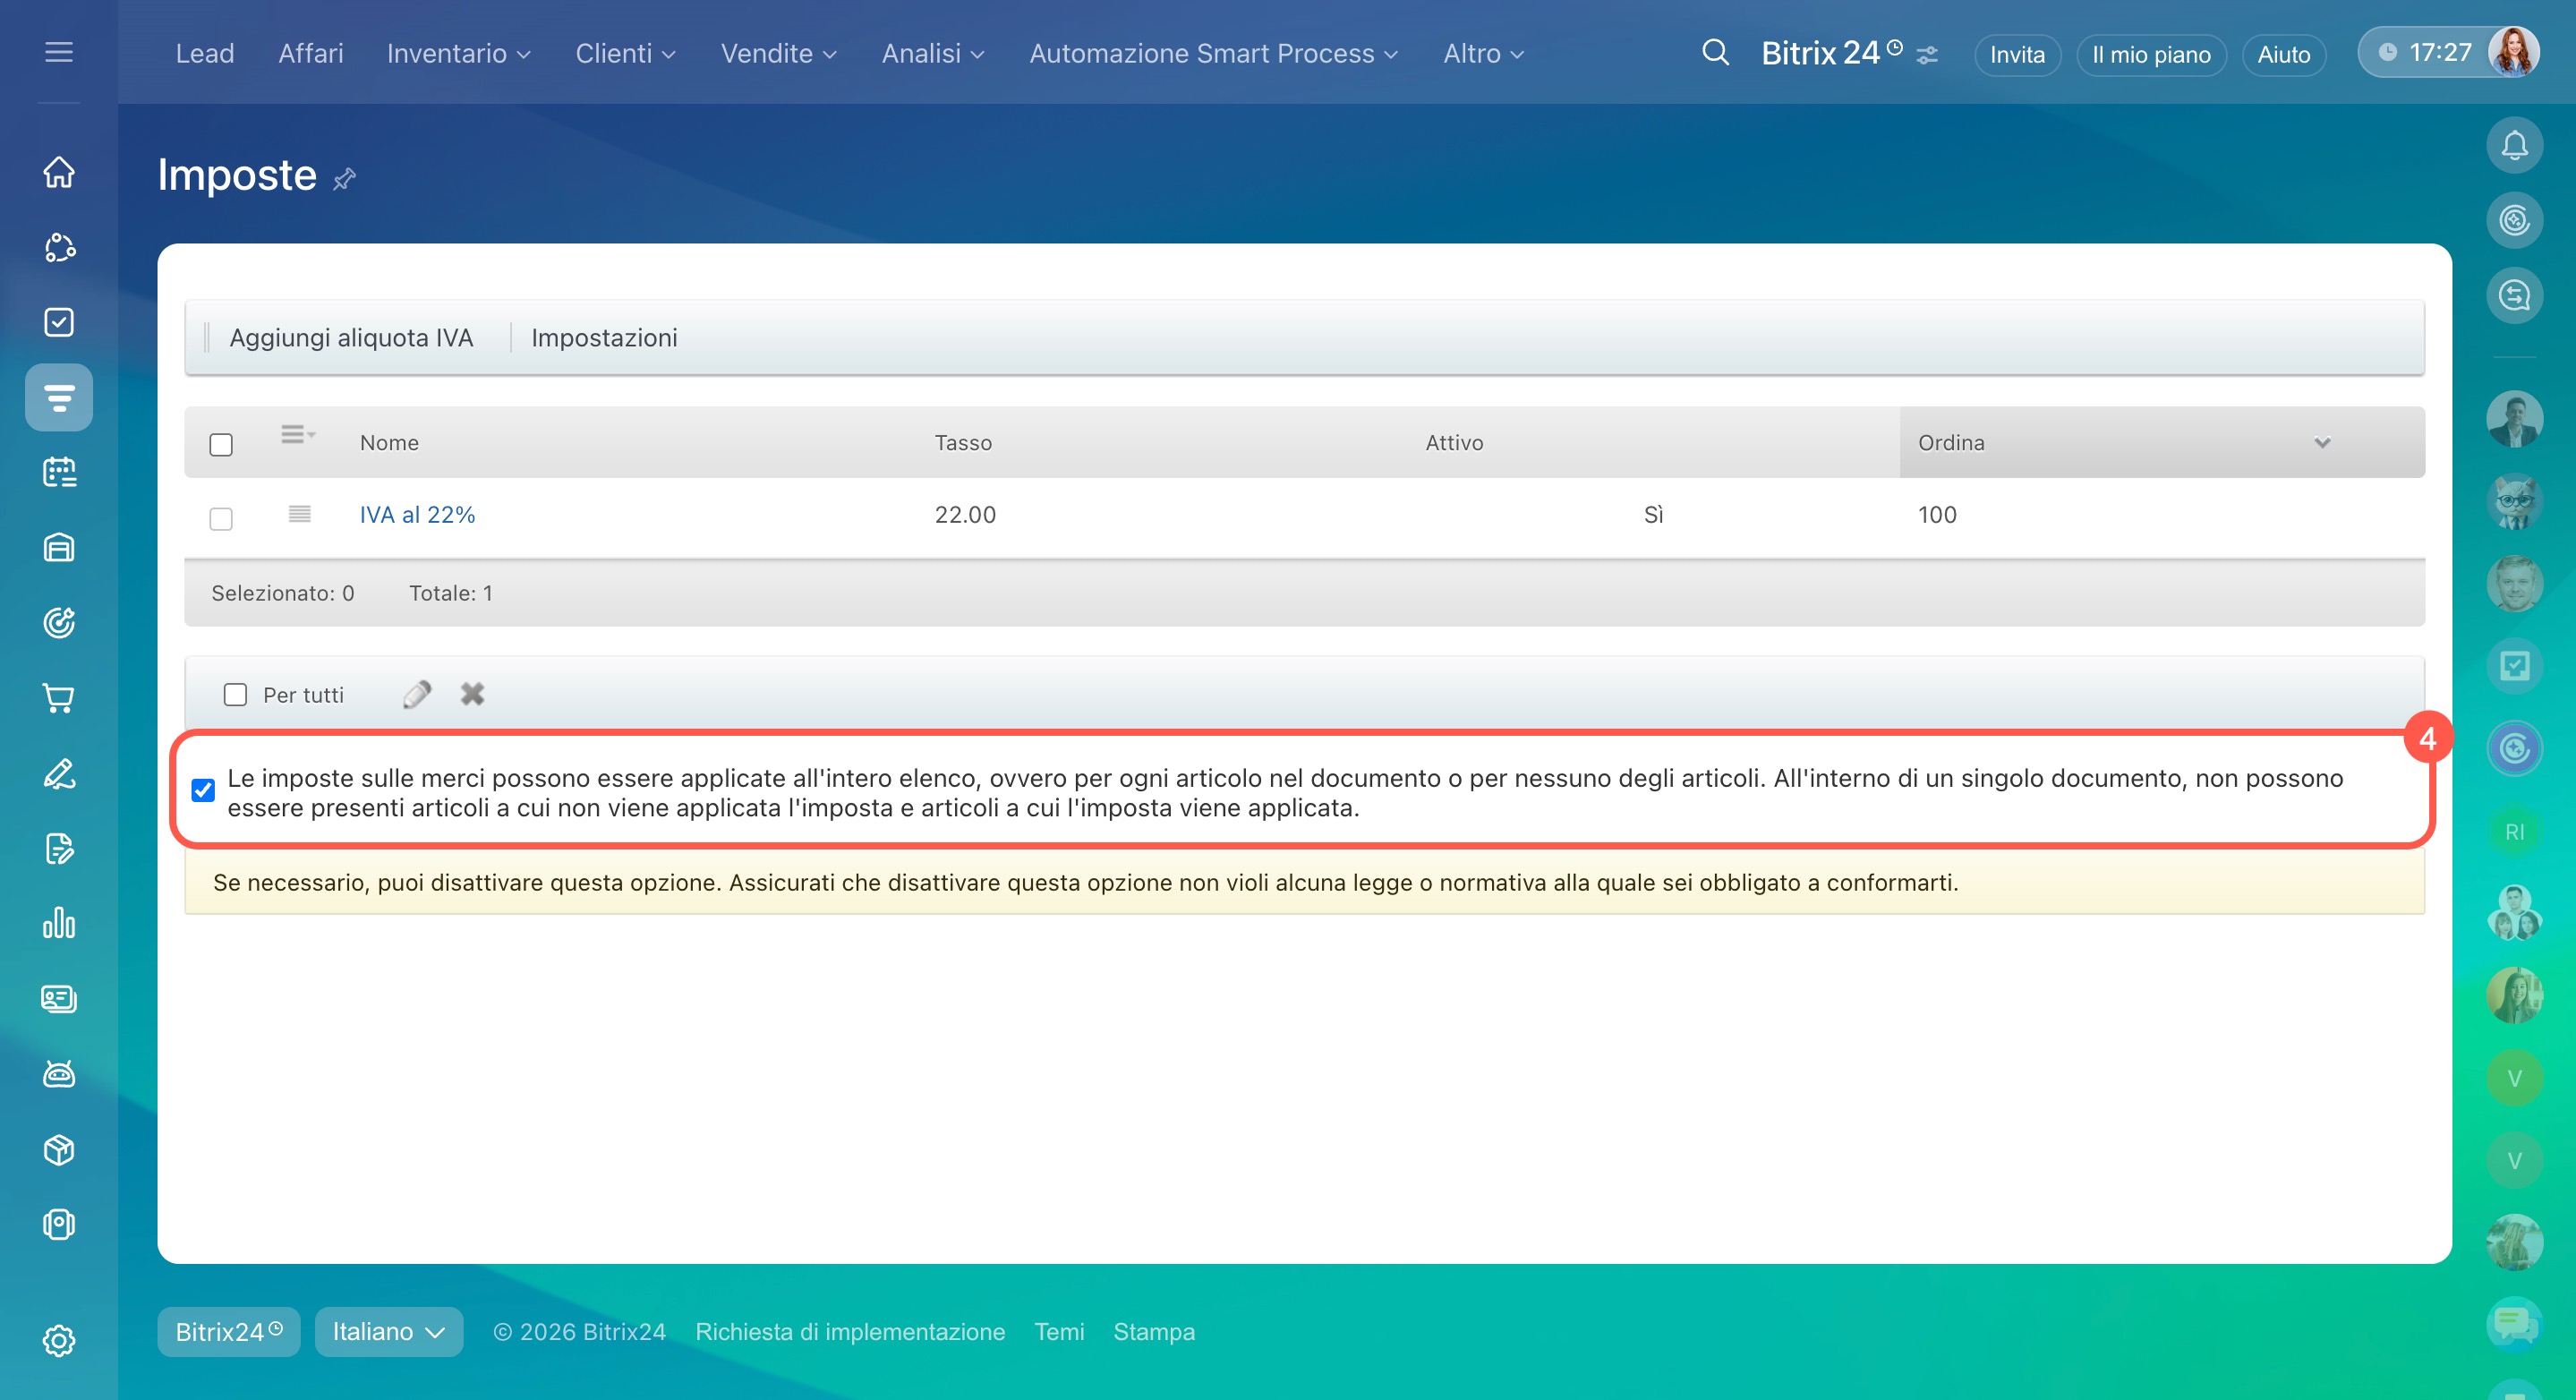
Task: Toggle the Per tutti checkbox
Action: (235, 694)
